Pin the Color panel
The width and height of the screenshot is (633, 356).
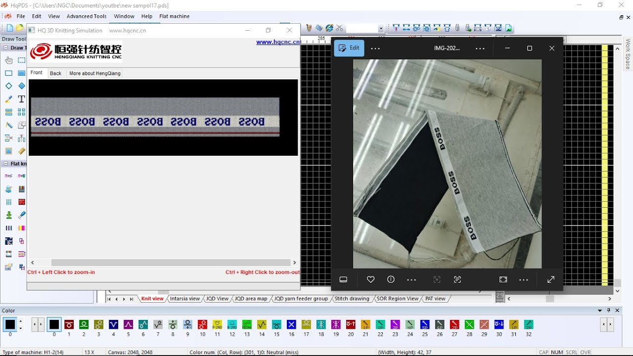pos(609,311)
